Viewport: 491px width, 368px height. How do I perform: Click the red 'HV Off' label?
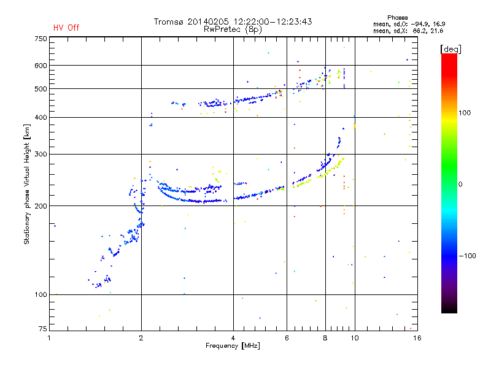pyautogui.click(x=66, y=28)
